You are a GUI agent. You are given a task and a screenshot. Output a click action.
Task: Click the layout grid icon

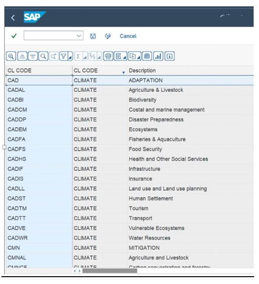147,57
